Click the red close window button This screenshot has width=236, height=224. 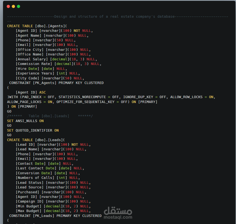pos(8,6)
